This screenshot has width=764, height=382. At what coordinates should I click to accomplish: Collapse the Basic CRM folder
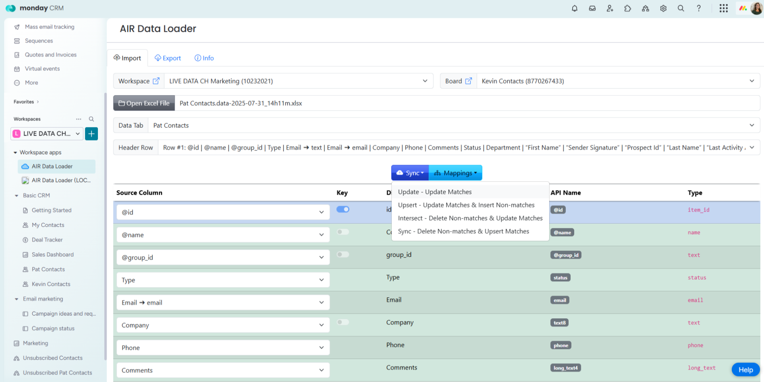[x=16, y=195]
